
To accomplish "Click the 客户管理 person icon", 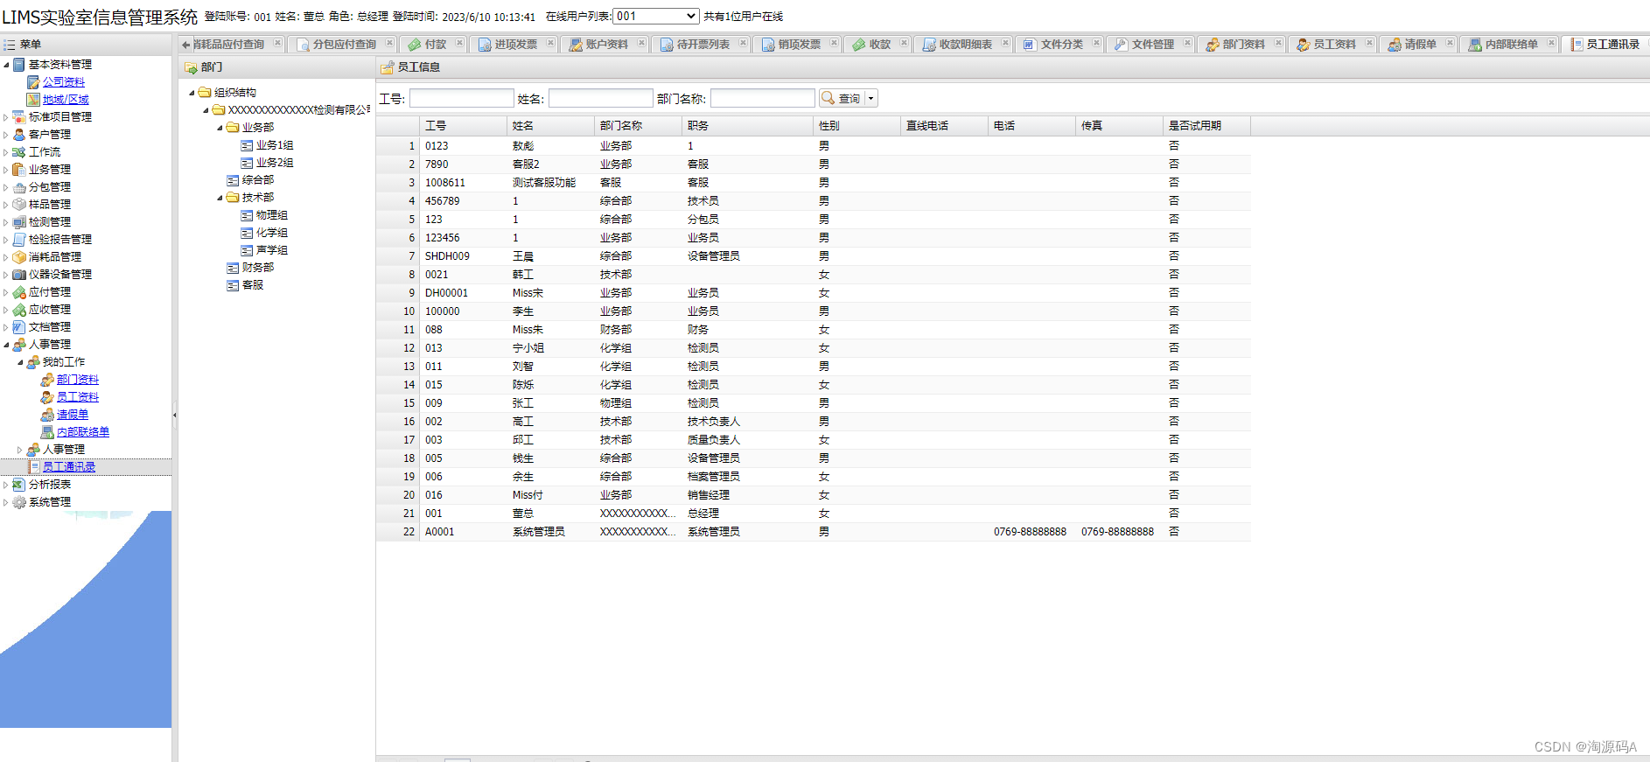I will point(19,135).
